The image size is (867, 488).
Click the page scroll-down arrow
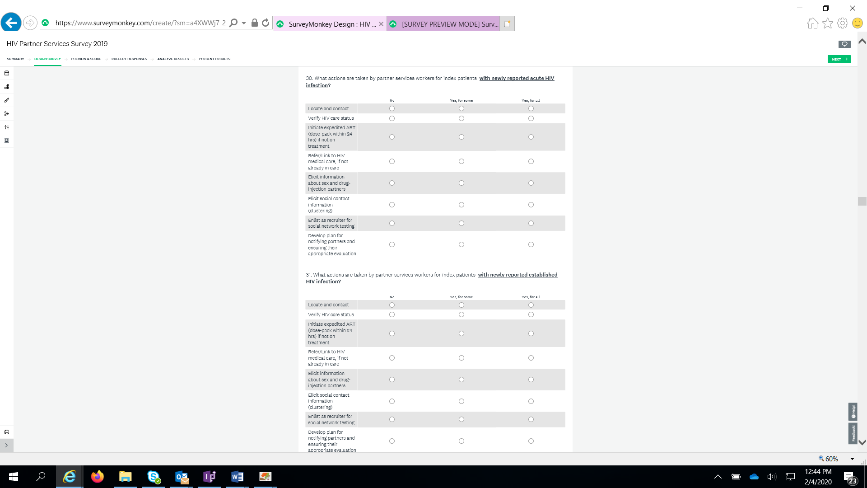(862, 443)
